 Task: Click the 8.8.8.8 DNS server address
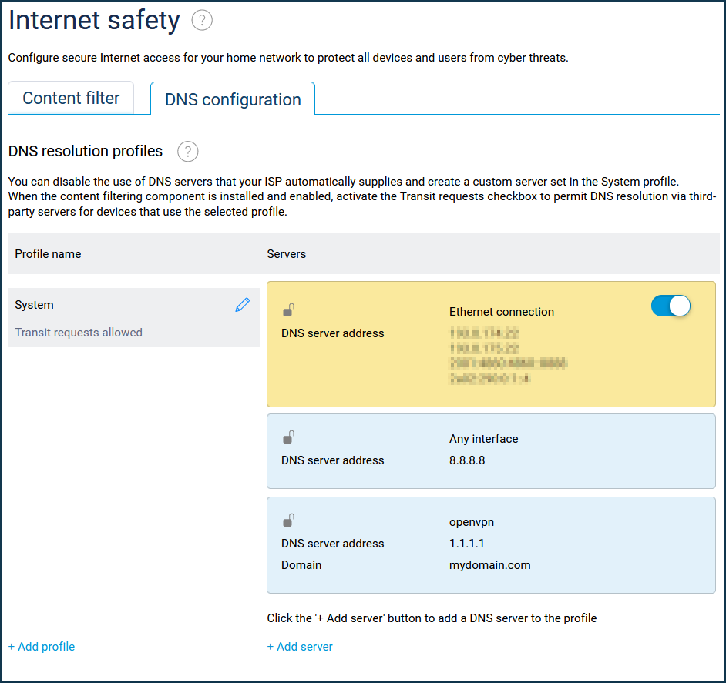(x=467, y=460)
